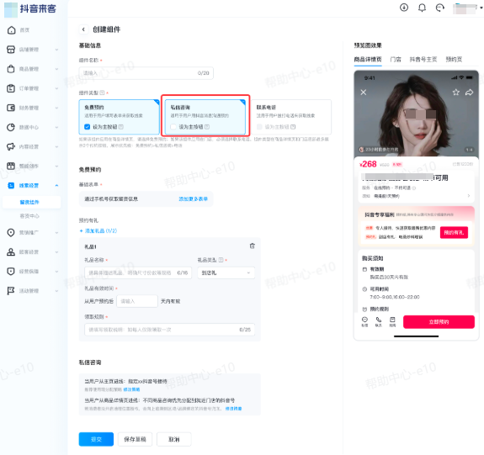
Task: Collapse the 线索经营 sidebar menu chevron
Action: tap(56, 185)
